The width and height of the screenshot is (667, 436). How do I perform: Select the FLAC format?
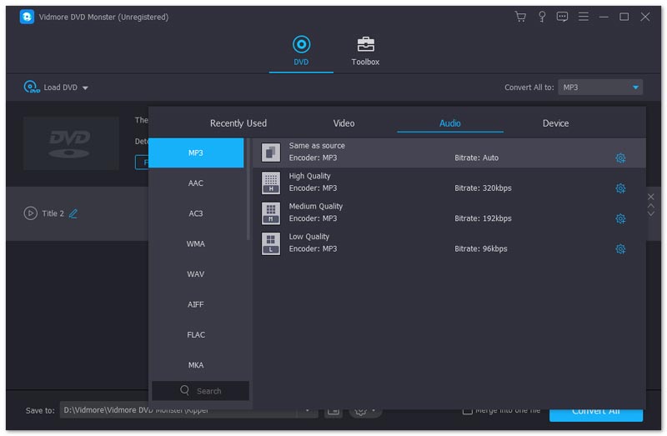(196, 335)
